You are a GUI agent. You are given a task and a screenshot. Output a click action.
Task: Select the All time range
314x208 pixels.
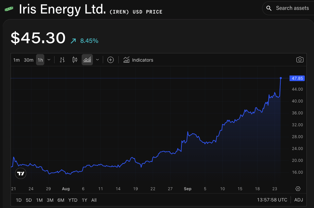[94, 200]
